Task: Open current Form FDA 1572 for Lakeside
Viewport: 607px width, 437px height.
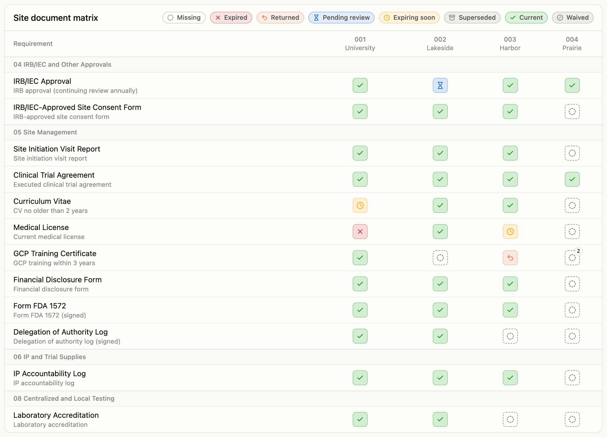Action: click(440, 310)
